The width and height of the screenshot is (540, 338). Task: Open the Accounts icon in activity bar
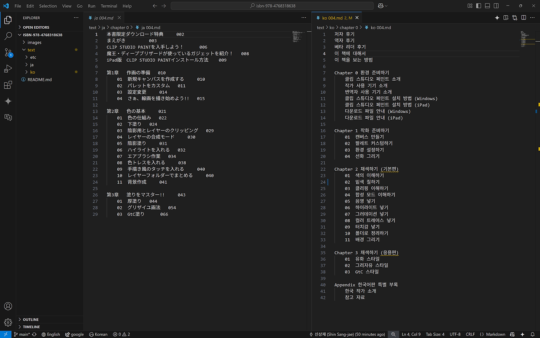[8, 306]
